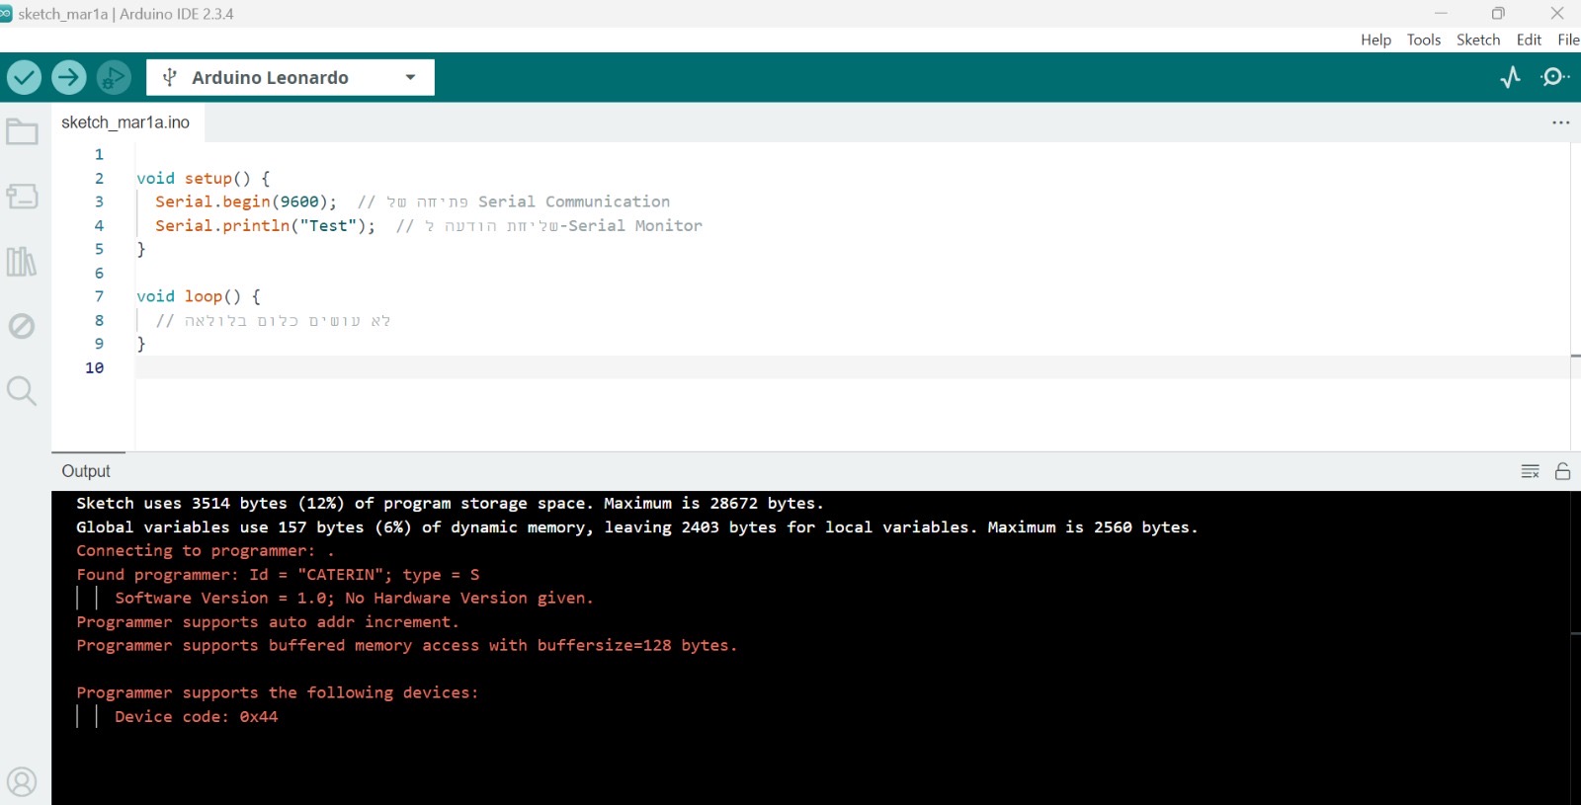Open the File menu
The image size is (1581, 805).
pyautogui.click(x=1568, y=40)
